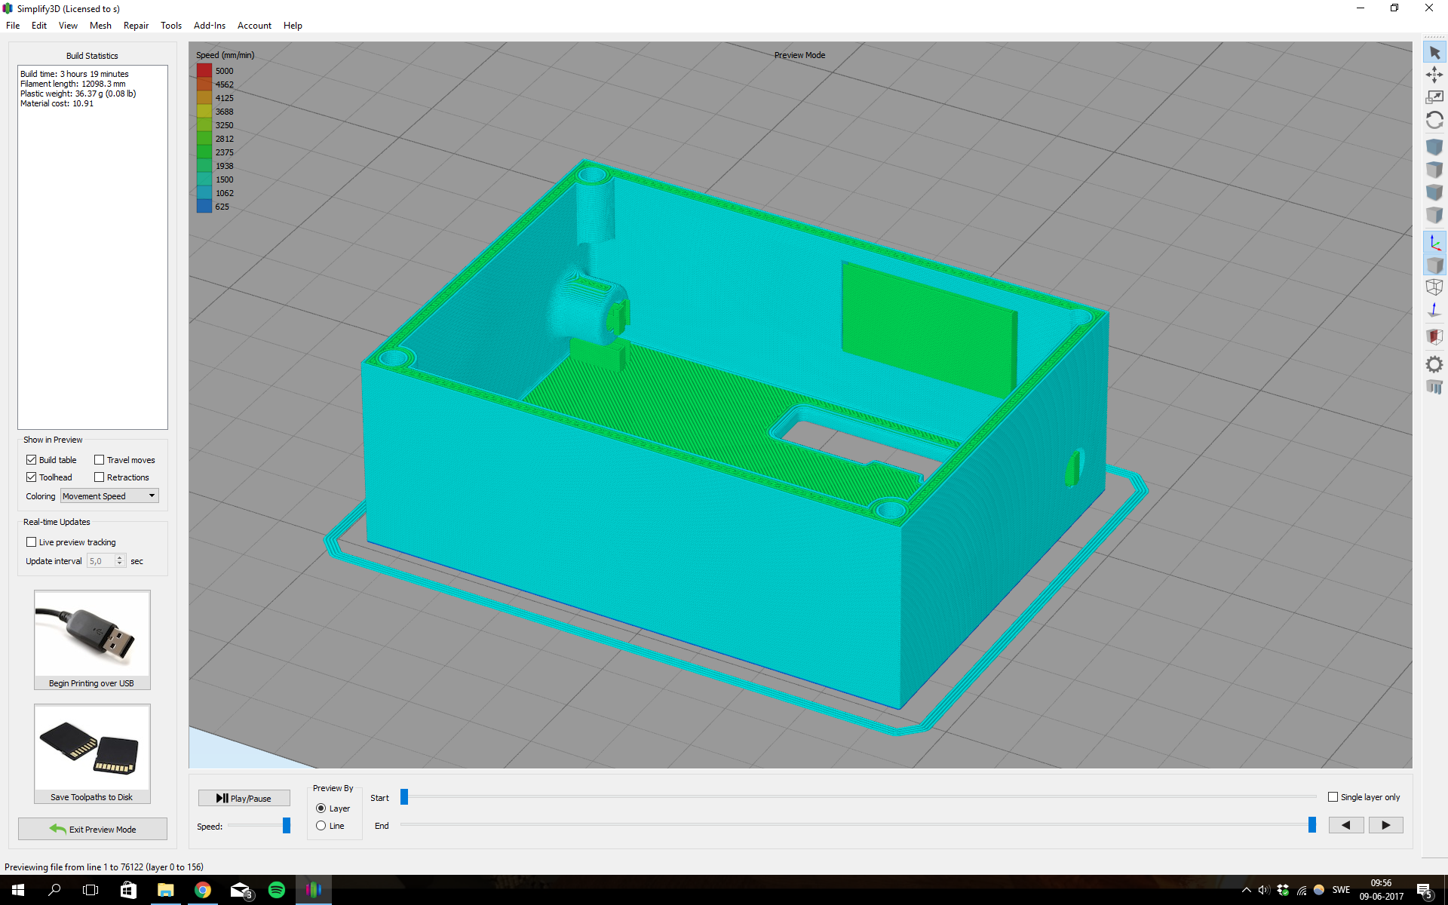
Task: Select the Line preview radio button
Action: tap(321, 826)
